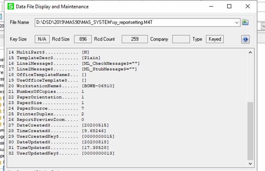Screen dimensions: 265x171
Task: Click the [0000000015] user created key value
Action: click(x=98, y=137)
